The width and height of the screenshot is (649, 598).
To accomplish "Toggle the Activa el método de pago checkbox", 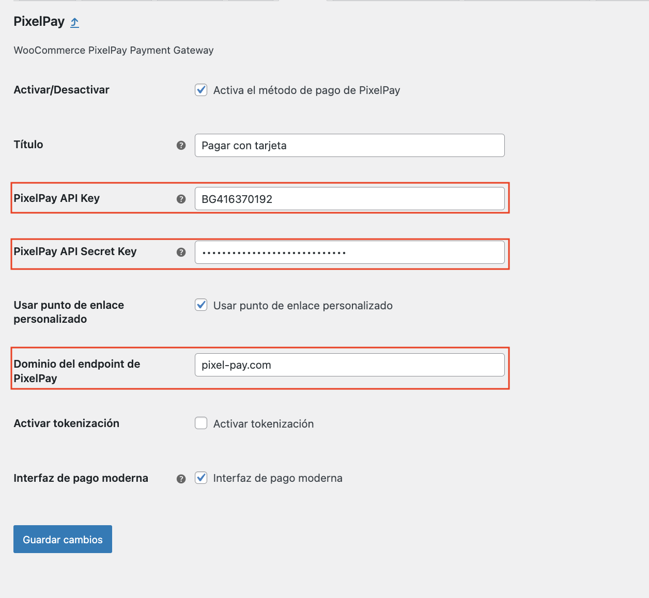I will [201, 90].
